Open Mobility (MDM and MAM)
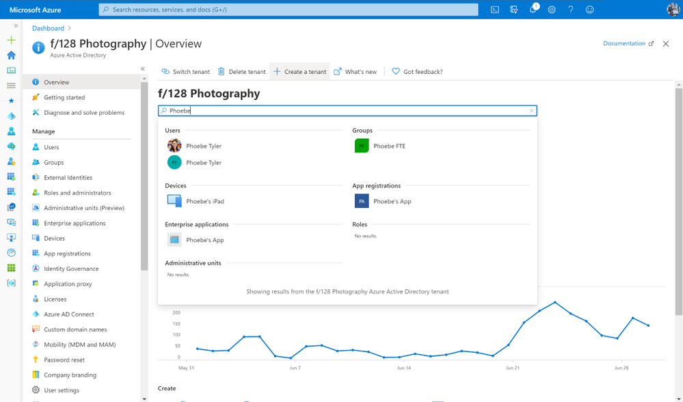Viewport: 683px width, 402px height. tap(81, 345)
